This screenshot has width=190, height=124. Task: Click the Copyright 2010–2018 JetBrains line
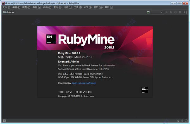coord(76,96)
